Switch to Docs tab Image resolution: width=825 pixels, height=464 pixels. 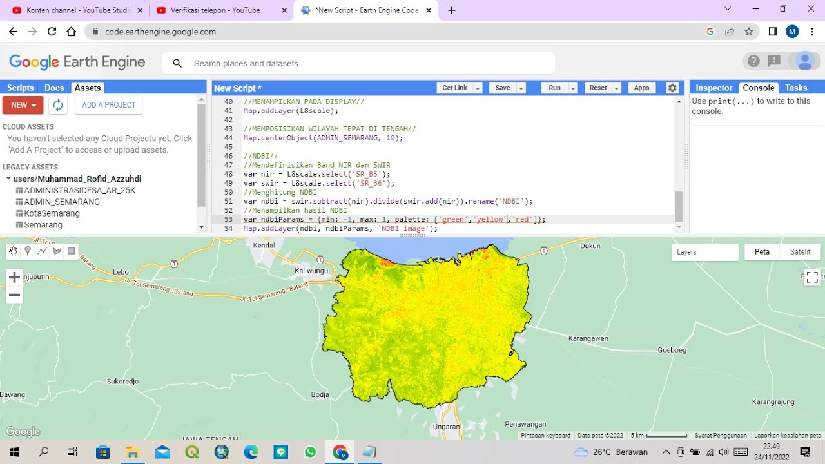(x=54, y=88)
